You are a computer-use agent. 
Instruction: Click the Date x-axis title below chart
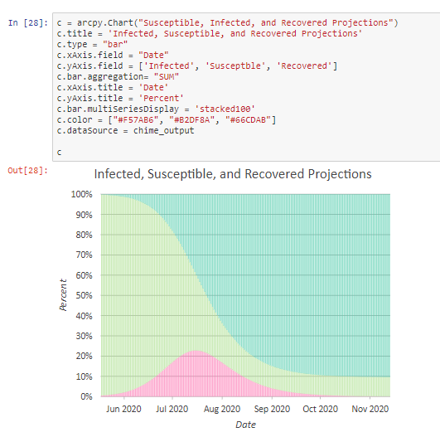point(245,425)
